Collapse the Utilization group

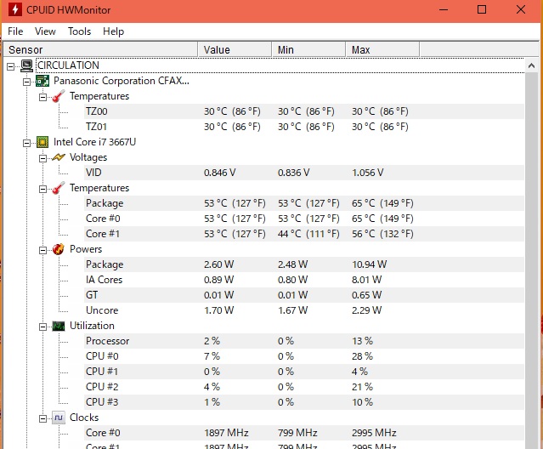(42, 327)
